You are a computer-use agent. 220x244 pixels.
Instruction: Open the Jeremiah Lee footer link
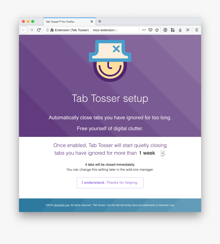pos(61,205)
